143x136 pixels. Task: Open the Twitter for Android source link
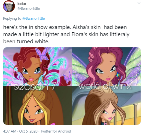tap(56, 131)
